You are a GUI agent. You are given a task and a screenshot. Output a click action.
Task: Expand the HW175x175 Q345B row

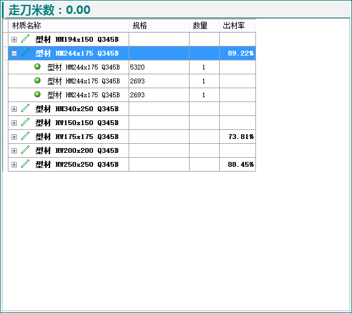pos(14,137)
